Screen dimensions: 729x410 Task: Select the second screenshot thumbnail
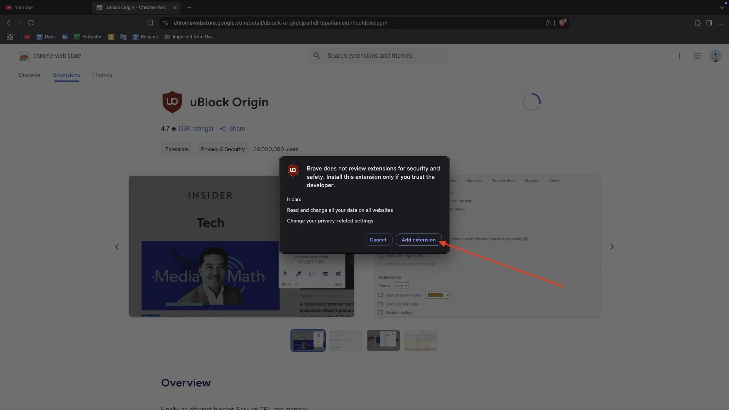click(346, 341)
